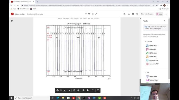This screenshot has width=179, height=100.
Task: Zoom in the document
Action: [78, 90]
